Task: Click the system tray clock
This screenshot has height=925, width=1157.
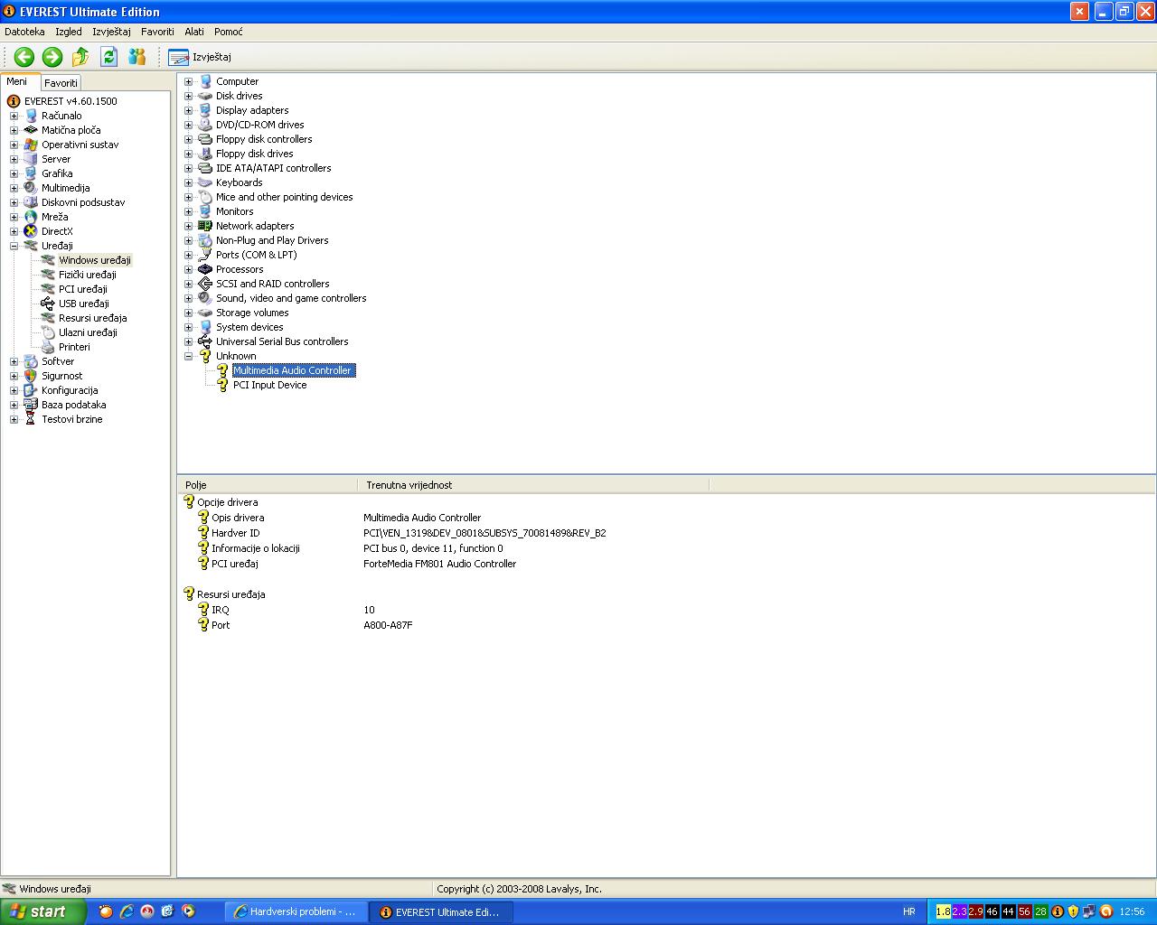Action: coord(1132,912)
